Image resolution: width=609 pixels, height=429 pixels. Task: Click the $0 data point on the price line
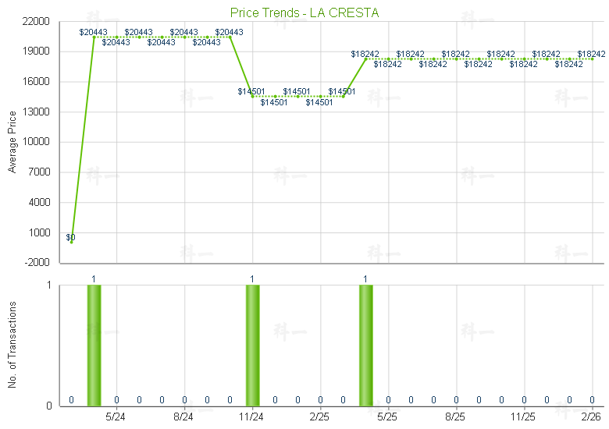[x=71, y=242]
